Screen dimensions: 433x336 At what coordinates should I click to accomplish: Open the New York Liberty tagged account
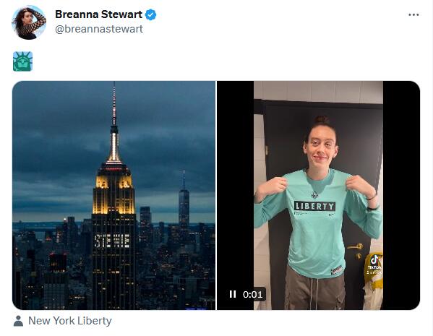pos(70,321)
